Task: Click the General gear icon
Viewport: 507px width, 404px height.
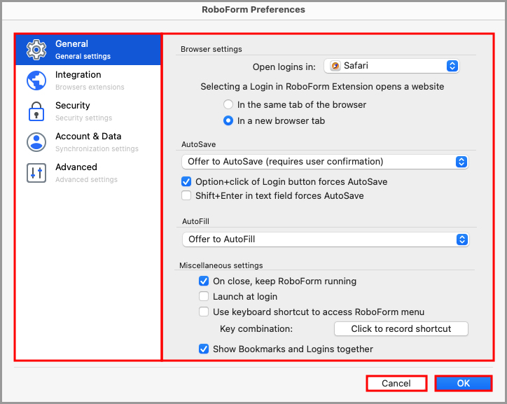Action: [x=36, y=50]
